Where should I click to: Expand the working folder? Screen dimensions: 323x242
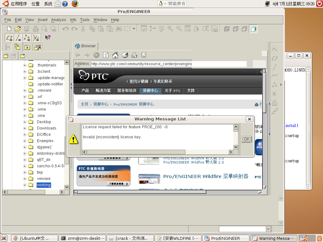click(x=25, y=185)
